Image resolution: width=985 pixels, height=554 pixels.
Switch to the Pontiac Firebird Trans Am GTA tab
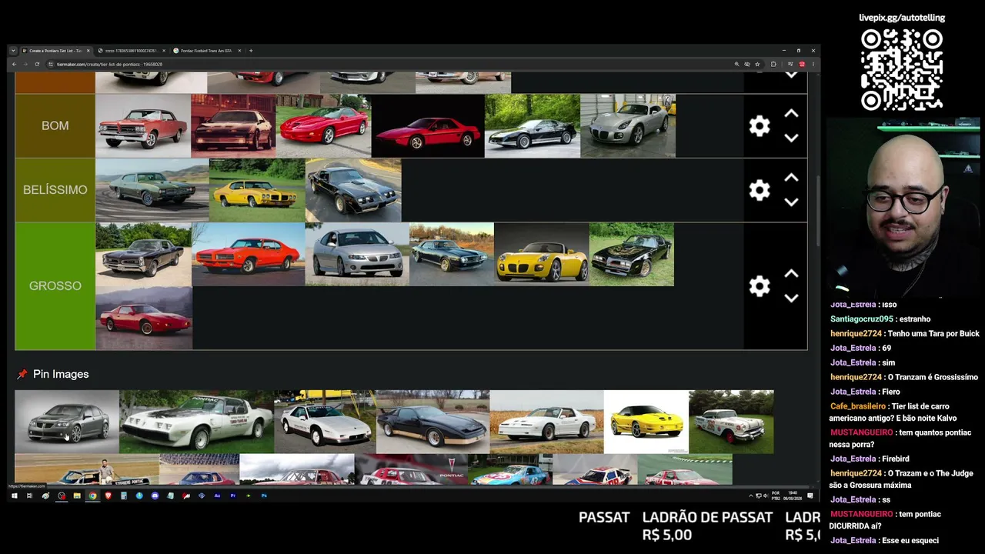coord(205,51)
